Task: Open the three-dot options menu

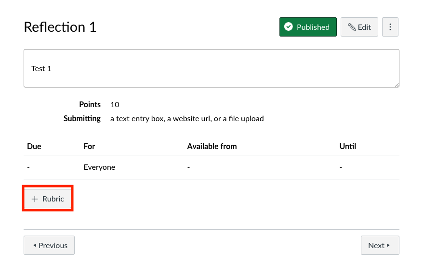Action: coord(390,27)
